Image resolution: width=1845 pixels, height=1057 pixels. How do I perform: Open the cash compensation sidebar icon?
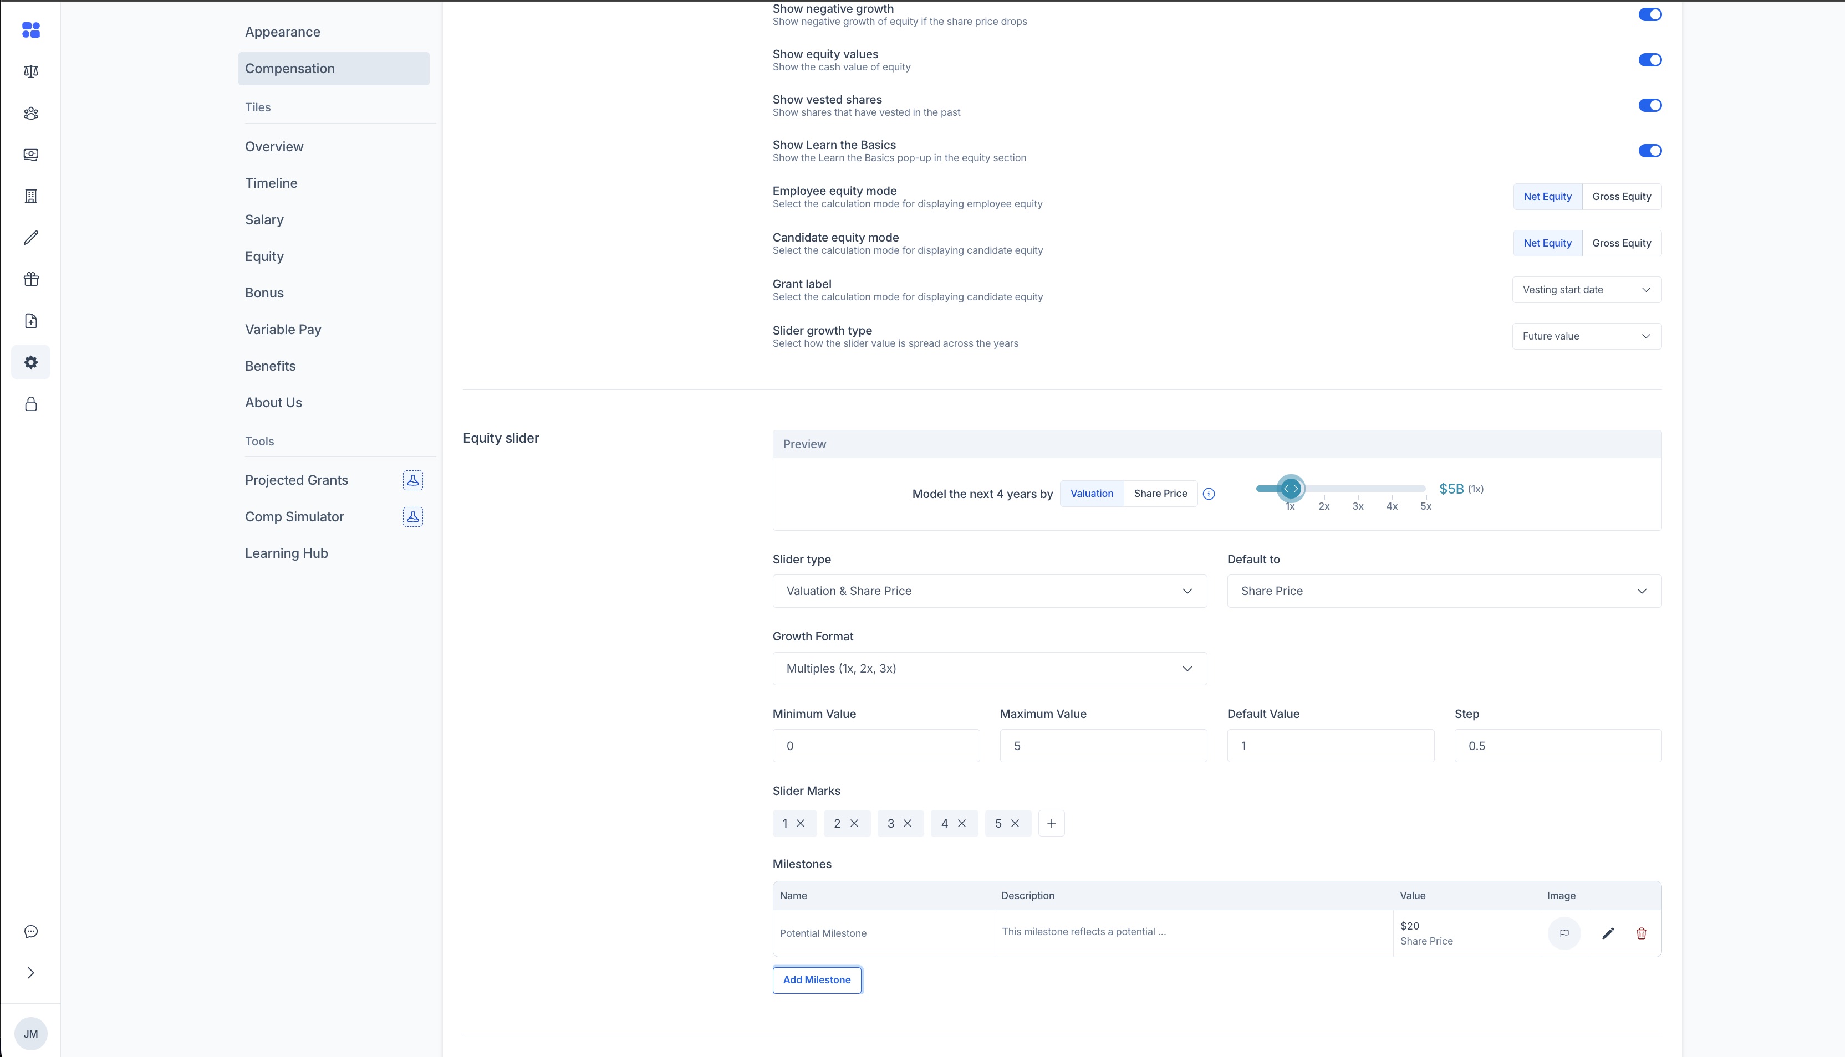[30, 155]
